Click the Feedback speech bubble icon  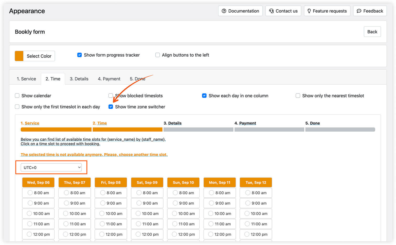coord(359,11)
